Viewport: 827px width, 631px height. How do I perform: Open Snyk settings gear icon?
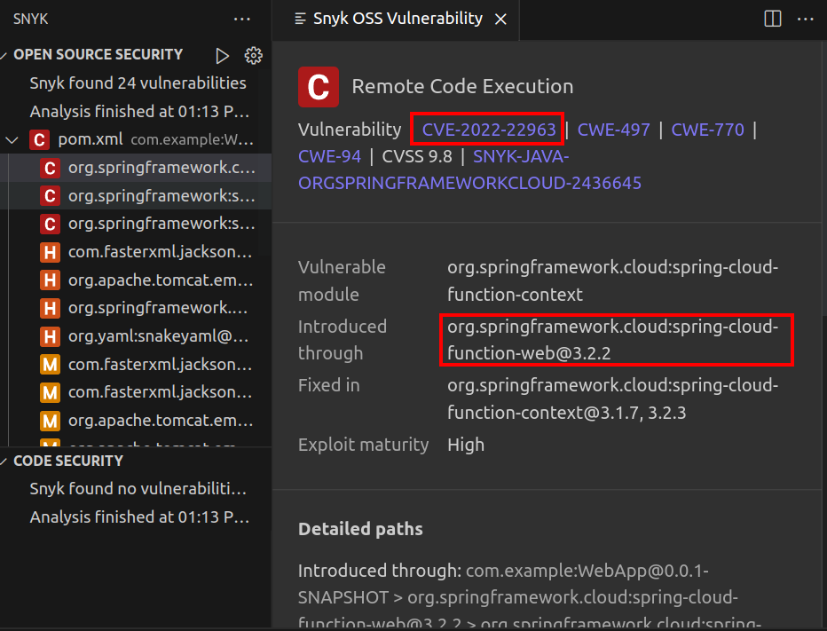tap(254, 55)
